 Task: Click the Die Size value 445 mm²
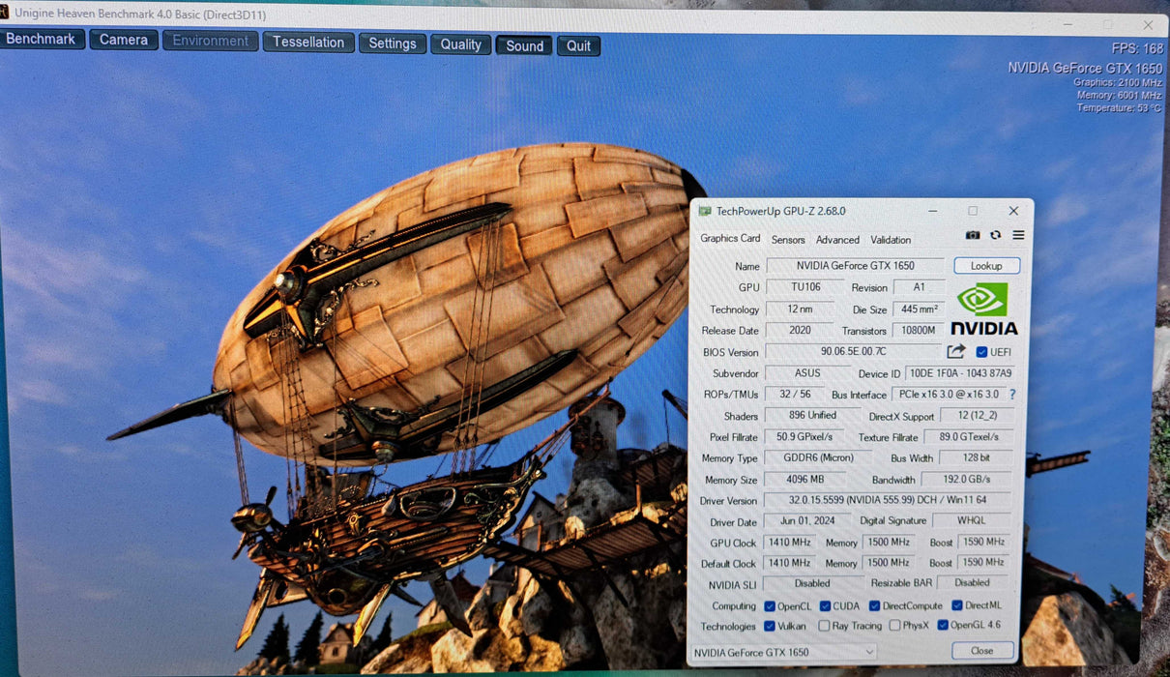pos(919,309)
